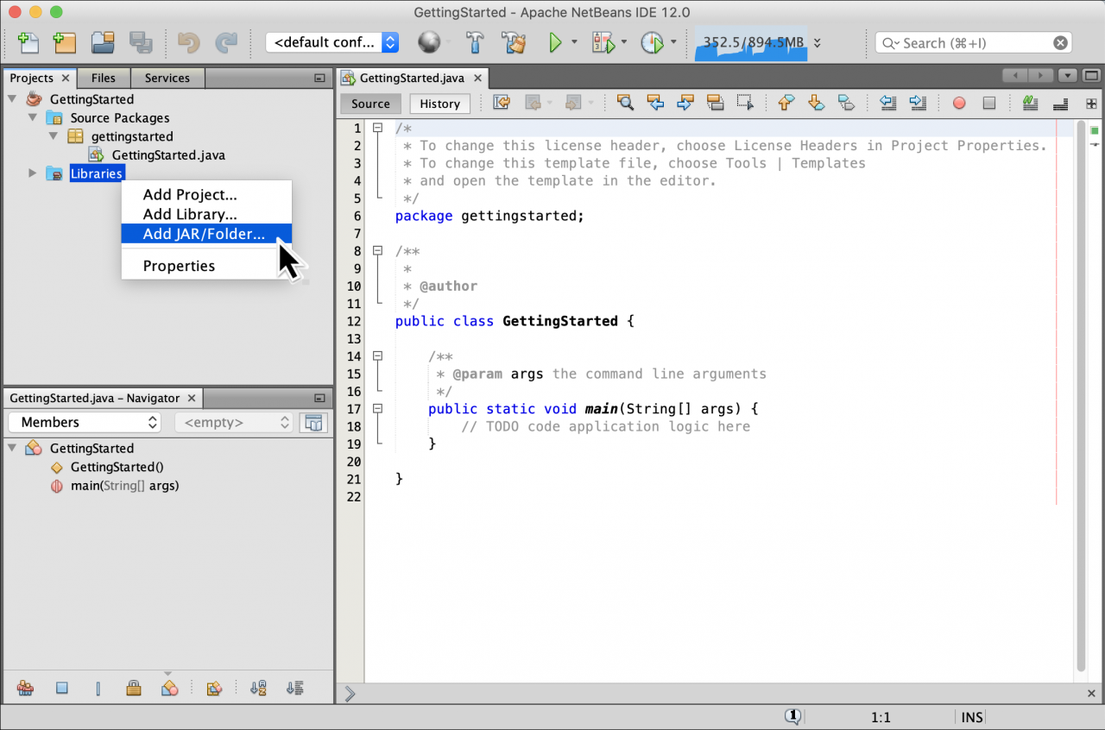The width and height of the screenshot is (1105, 730).
Task: Shift the selected code line right
Action: (x=918, y=103)
